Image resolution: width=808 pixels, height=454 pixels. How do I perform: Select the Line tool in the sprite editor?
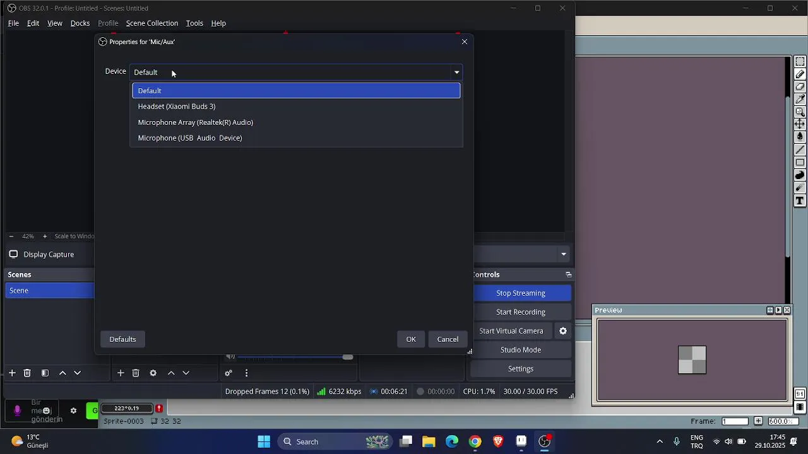[x=800, y=150]
